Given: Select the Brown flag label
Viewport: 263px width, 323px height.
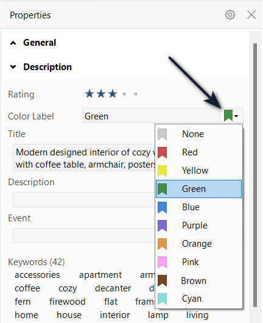Looking at the screenshot, I should [198, 281].
